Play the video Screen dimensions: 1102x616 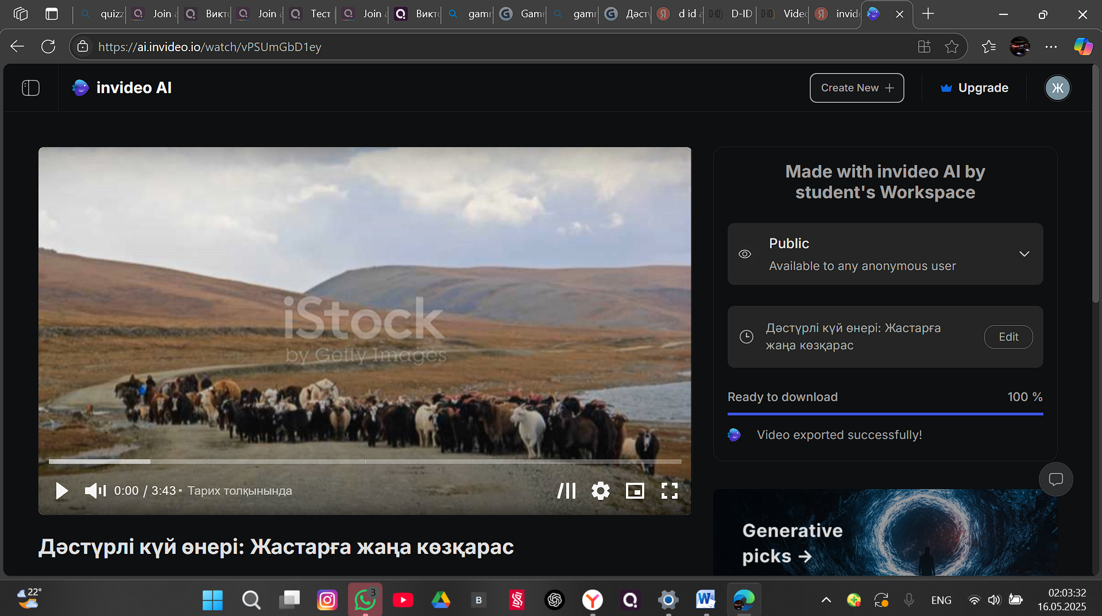point(61,491)
